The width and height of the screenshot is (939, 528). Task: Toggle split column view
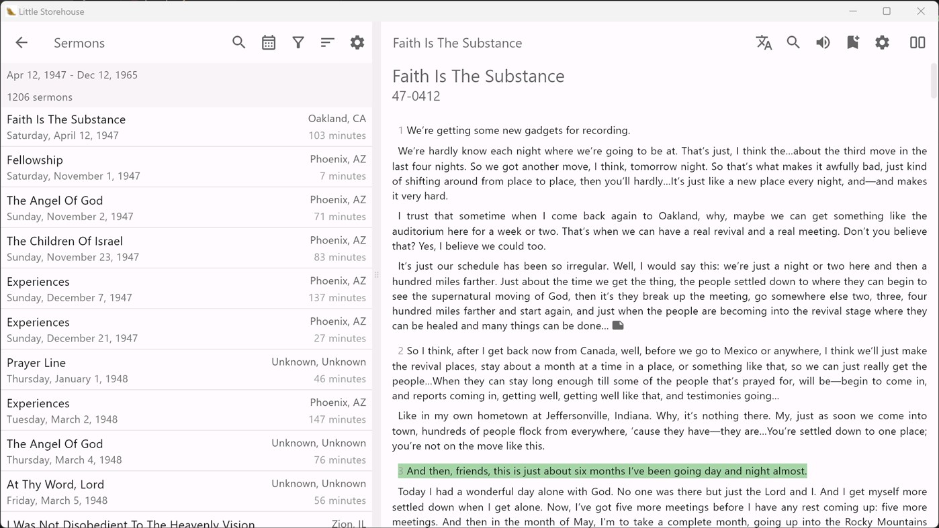point(918,42)
